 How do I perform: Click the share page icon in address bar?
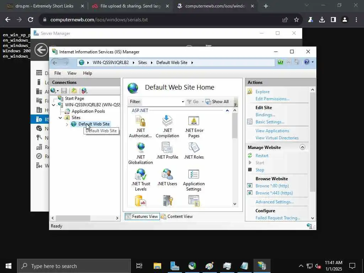(285, 20)
